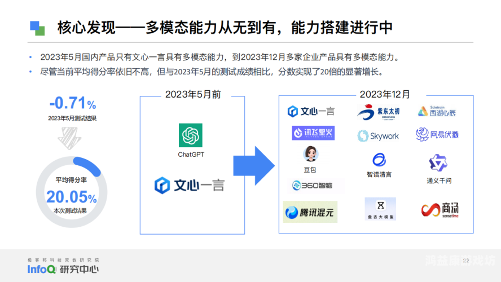Click the first bullet about 文心一言 多模态能力
The height and width of the screenshot is (282, 501).
[220, 57]
